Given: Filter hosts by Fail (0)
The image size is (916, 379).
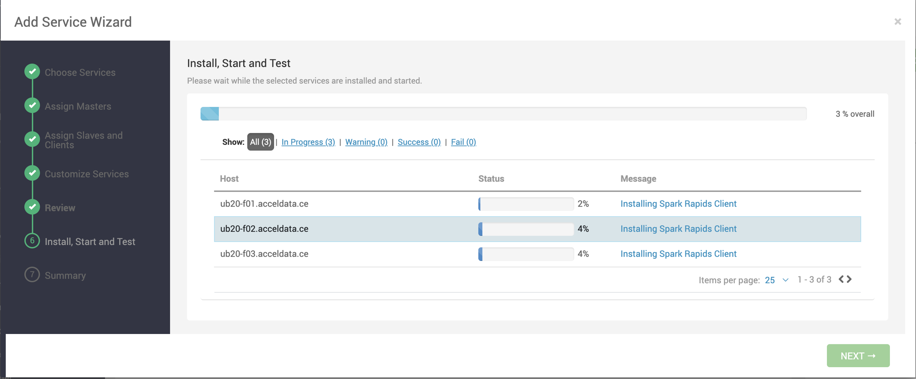Looking at the screenshot, I should click(463, 142).
